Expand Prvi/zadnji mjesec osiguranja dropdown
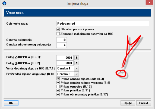The width and height of the screenshot is (155, 109). coord(77,74)
